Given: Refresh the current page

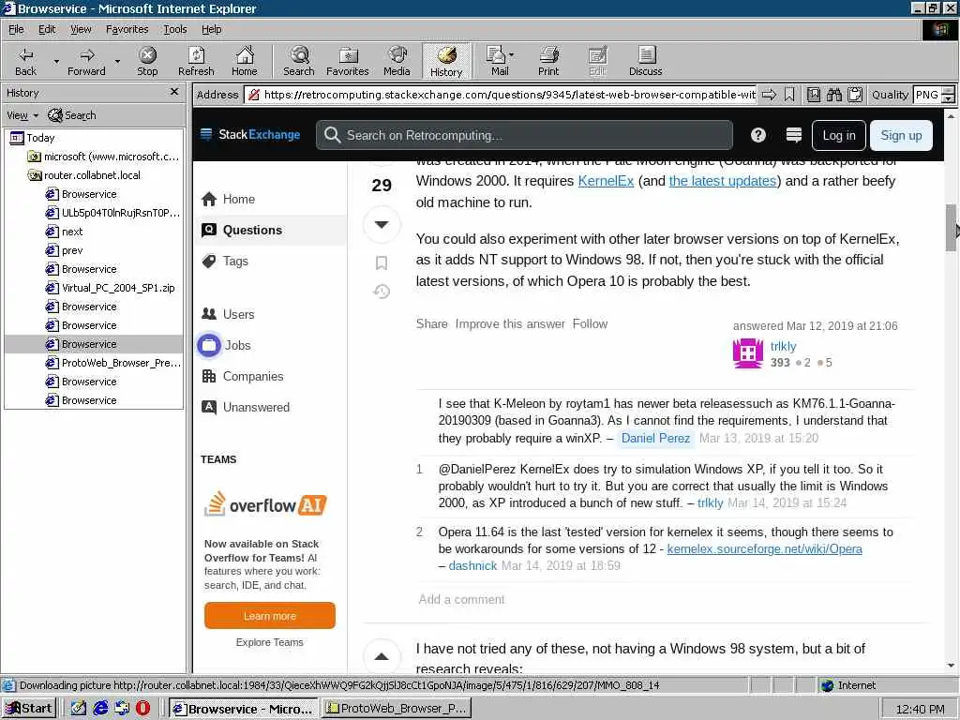Looking at the screenshot, I should (196, 61).
